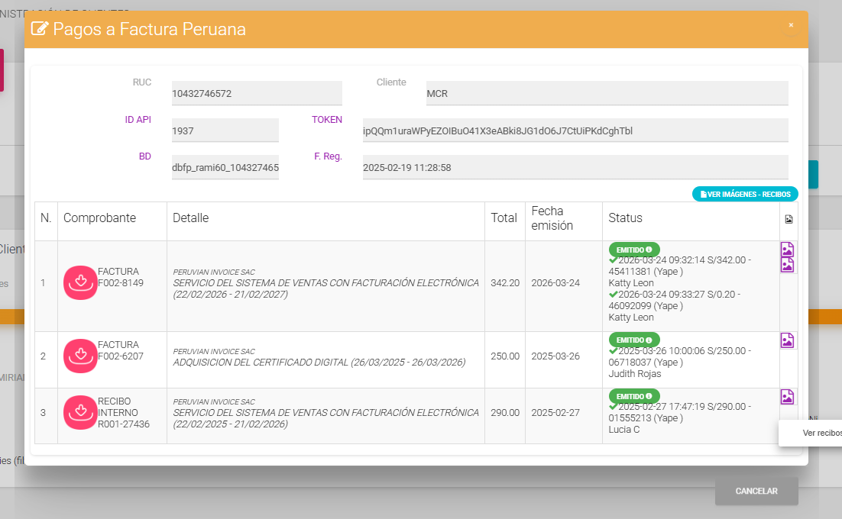Image resolution: width=842 pixels, height=519 pixels.
Task: Download FACTURA F002-8149 via red icon
Action: (x=80, y=281)
